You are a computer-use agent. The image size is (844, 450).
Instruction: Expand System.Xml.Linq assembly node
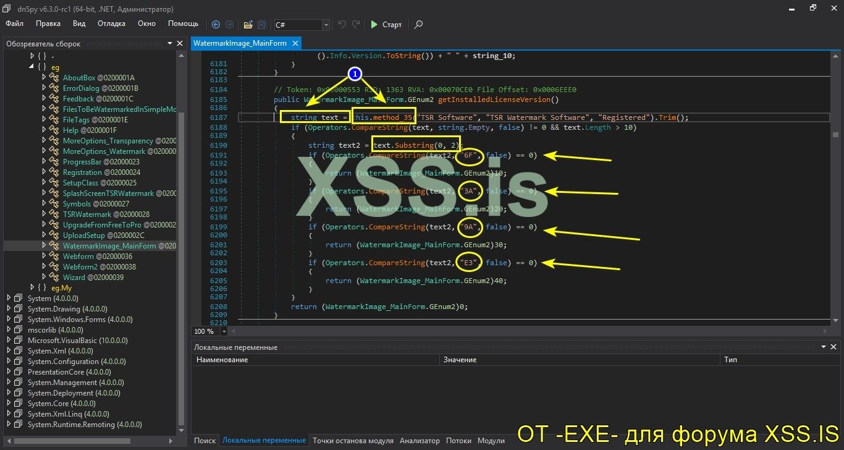(x=9, y=414)
